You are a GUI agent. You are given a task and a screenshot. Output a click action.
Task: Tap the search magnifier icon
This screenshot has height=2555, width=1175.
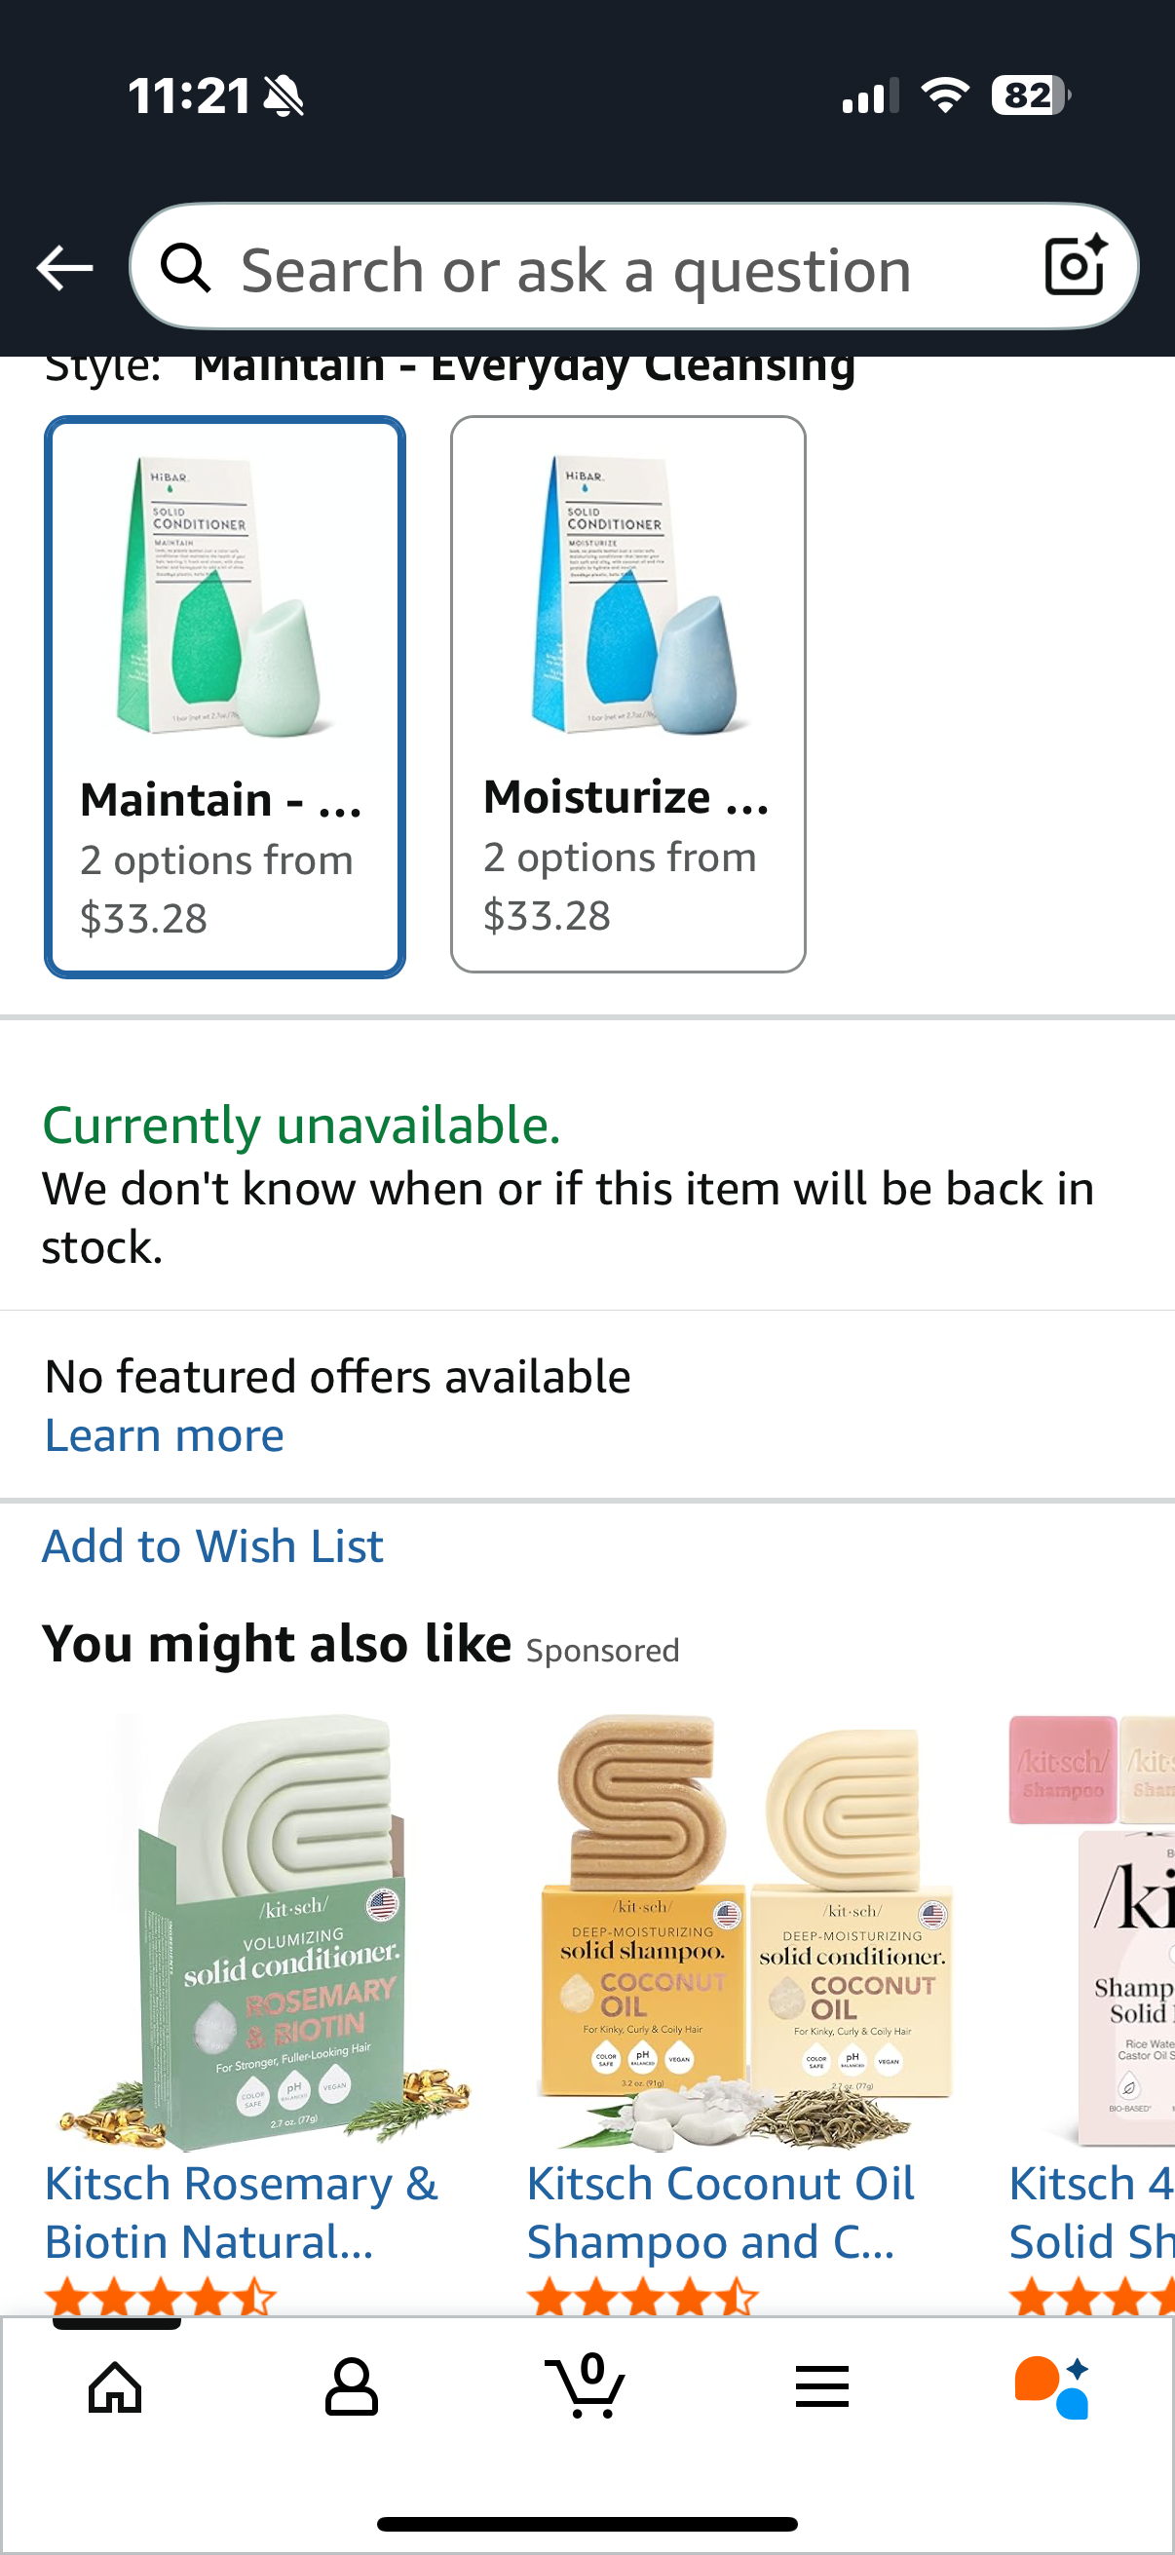click(186, 268)
